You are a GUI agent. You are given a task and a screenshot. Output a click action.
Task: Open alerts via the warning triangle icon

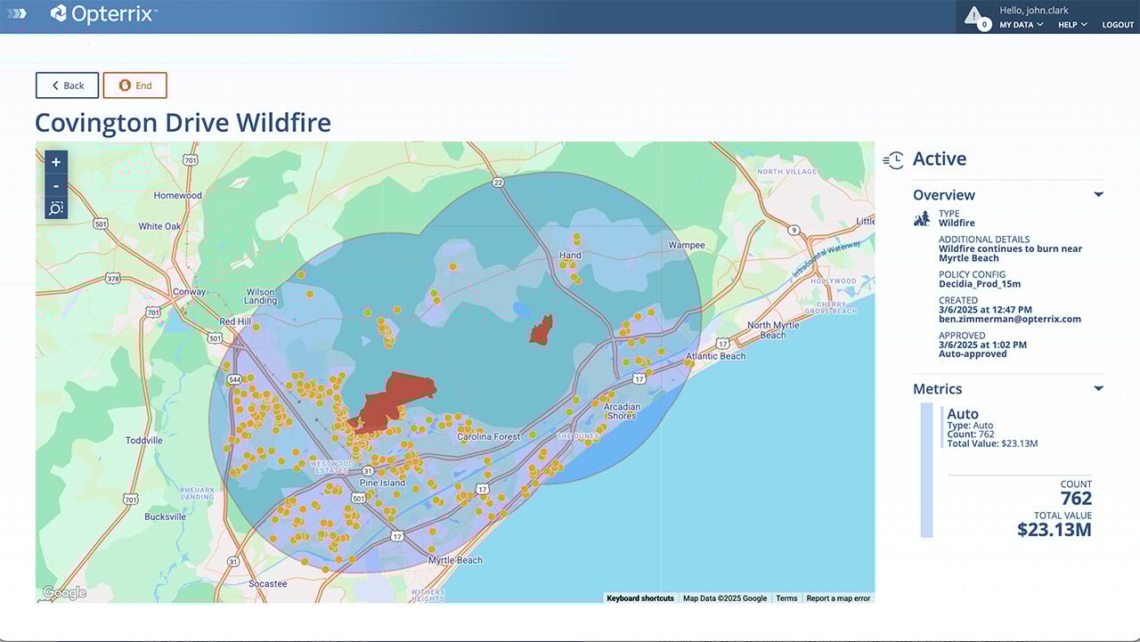973,15
